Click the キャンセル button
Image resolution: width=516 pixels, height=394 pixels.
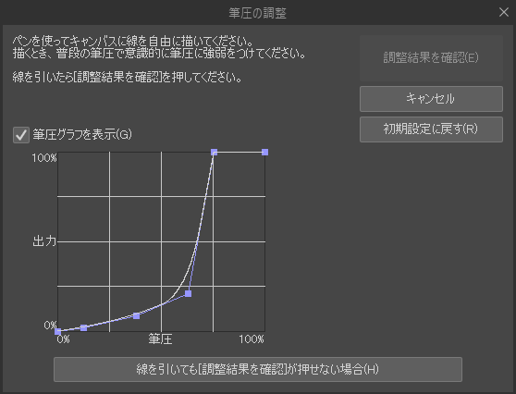[x=431, y=99]
